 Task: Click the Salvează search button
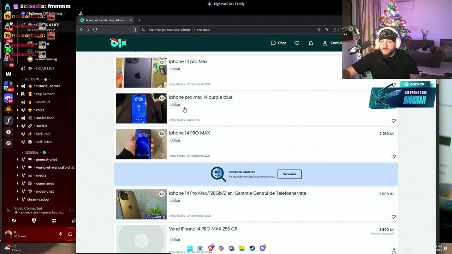tap(290, 174)
